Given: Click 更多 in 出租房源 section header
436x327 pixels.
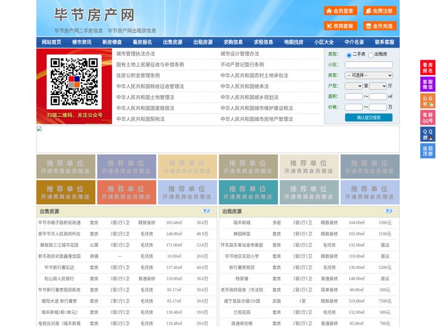Looking at the screenshot, I should [x=390, y=211].
